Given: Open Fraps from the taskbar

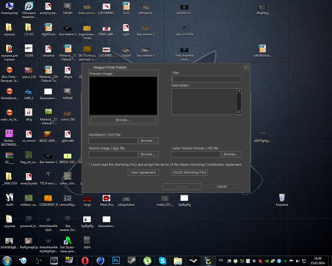Looking at the screenshot, I should click(x=69, y=261).
